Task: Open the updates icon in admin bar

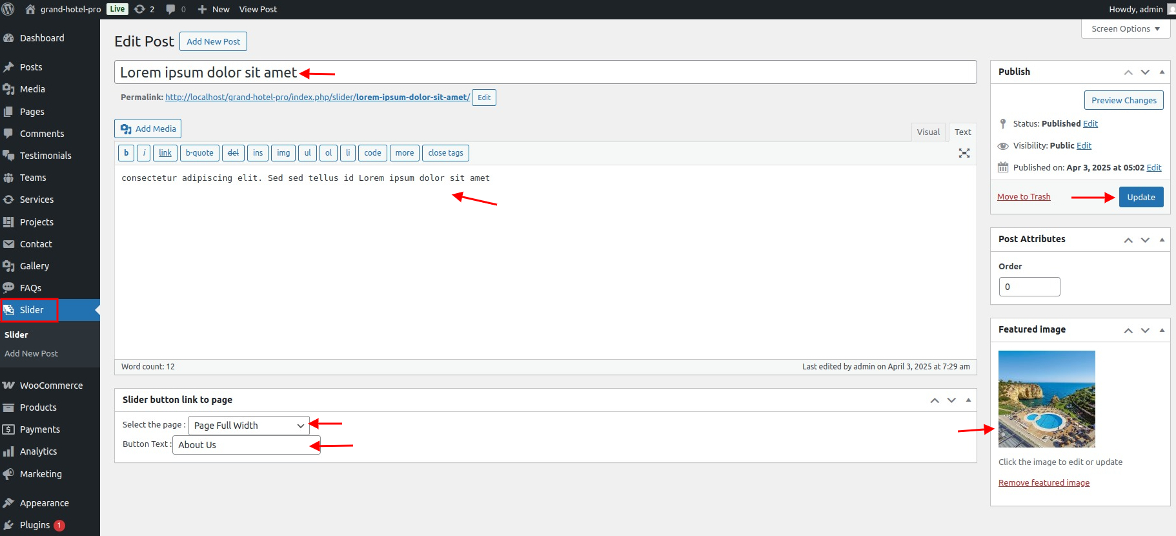Action: (x=139, y=9)
